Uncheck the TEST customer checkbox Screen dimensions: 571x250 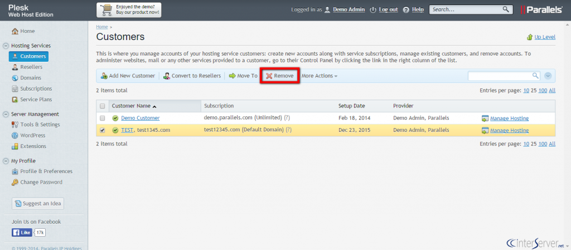[x=103, y=130]
